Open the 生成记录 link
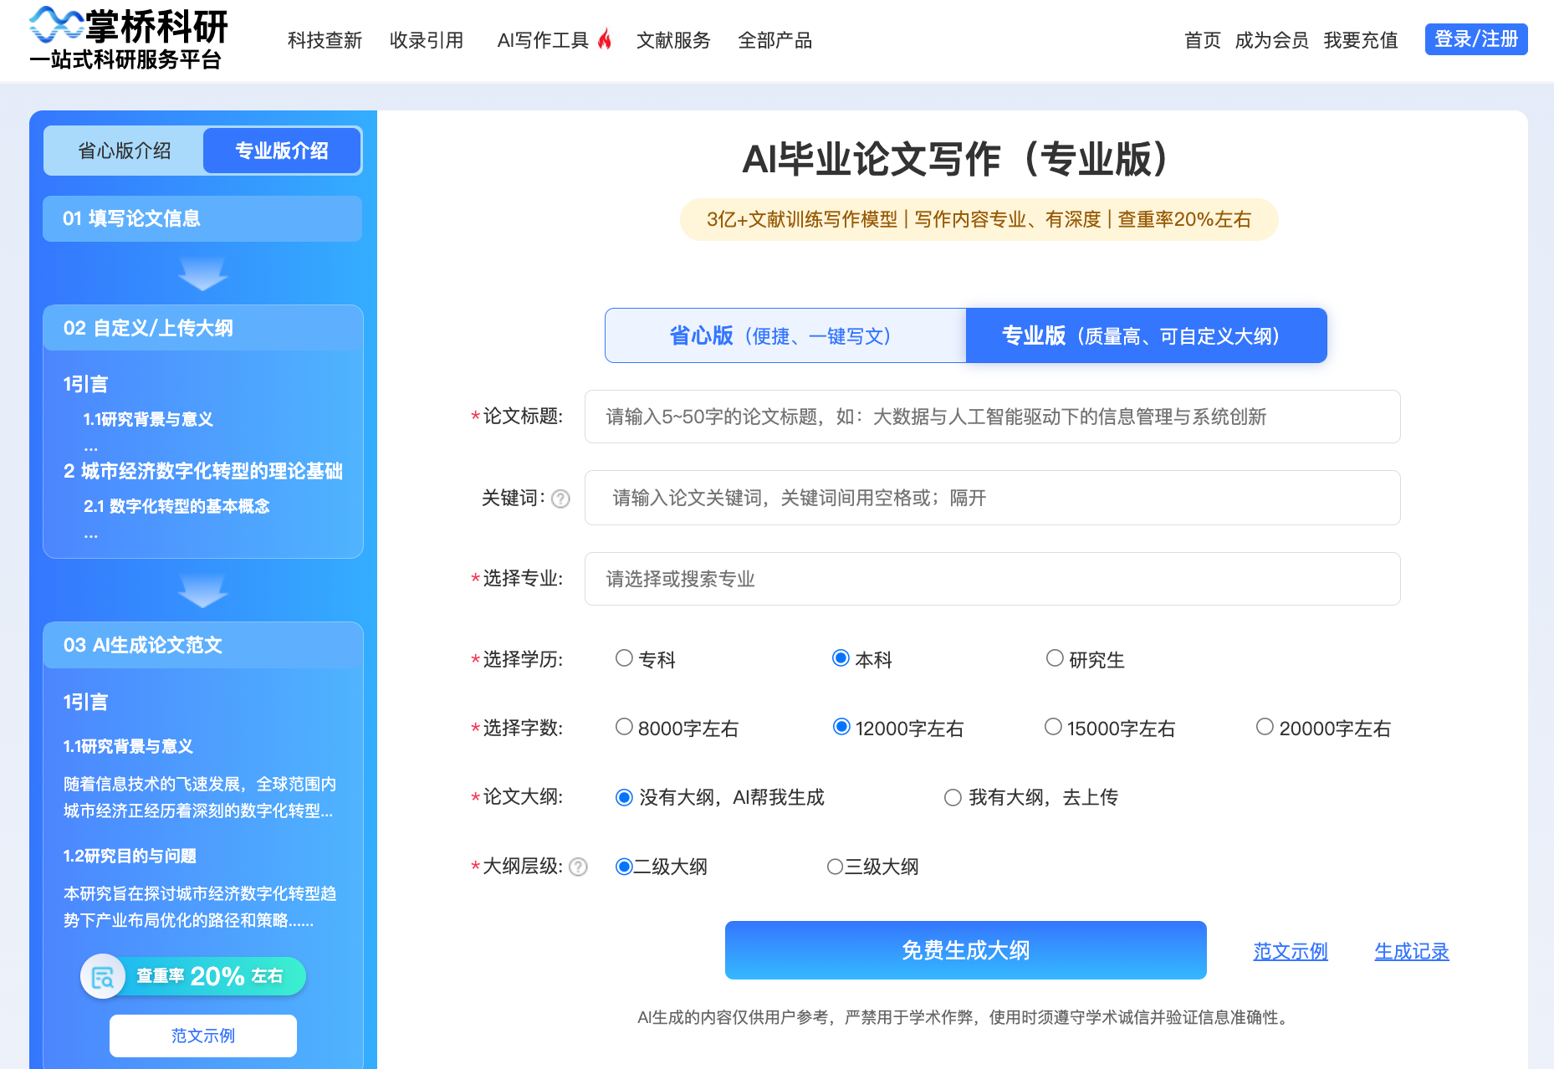This screenshot has width=1554, height=1069. click(x=1412, y=951)
